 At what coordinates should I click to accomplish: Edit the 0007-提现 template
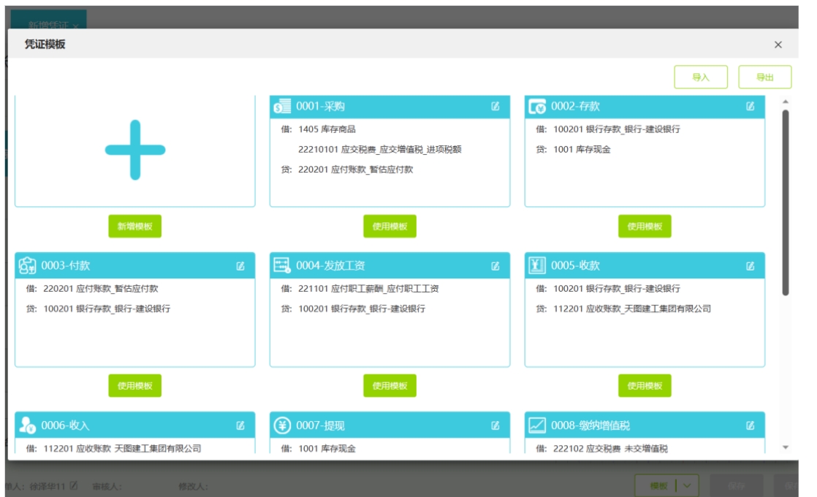tap(495, 425)
